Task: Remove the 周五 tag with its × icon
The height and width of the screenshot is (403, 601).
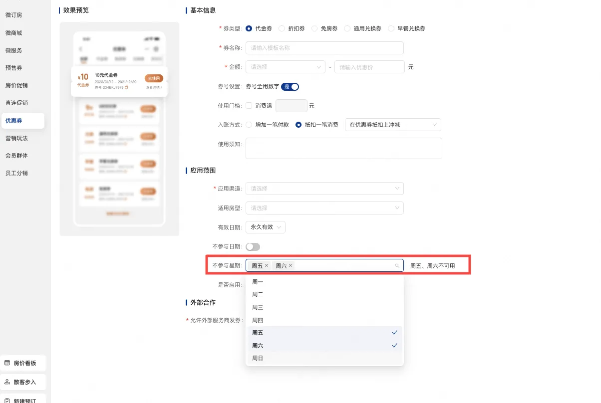Action: coord(267,265)
